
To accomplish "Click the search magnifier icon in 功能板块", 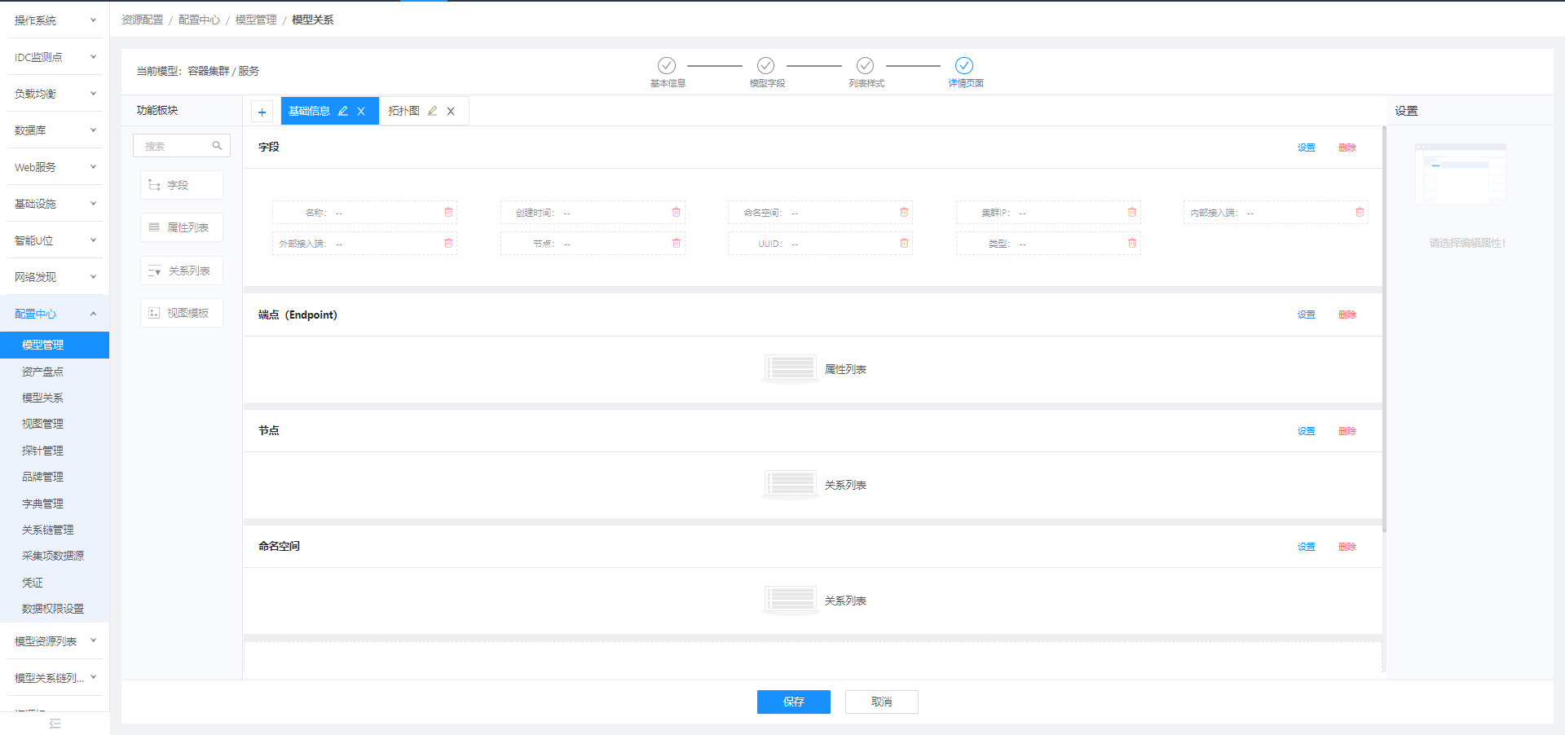I will (218, 146).
